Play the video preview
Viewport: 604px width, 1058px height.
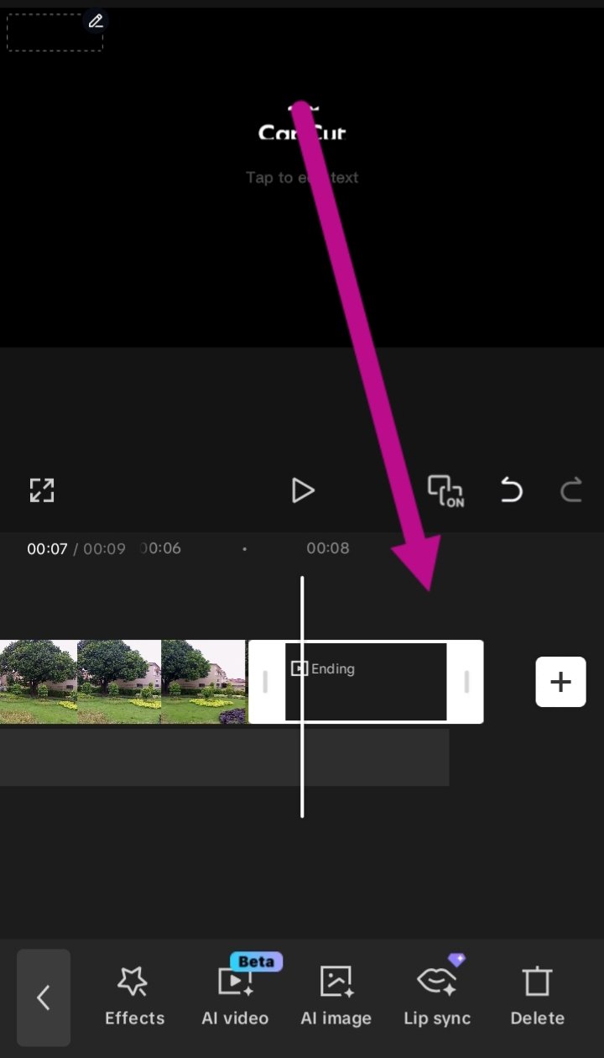(302, 490)
